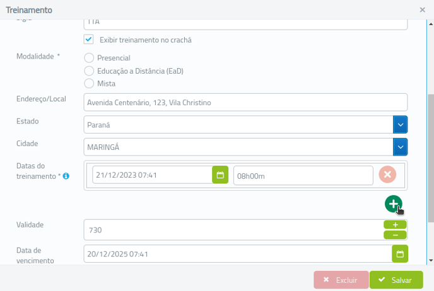The width and height of the screenshot is (434, 291).
Task: Choose Mista modality
Action: pos(89,83)
